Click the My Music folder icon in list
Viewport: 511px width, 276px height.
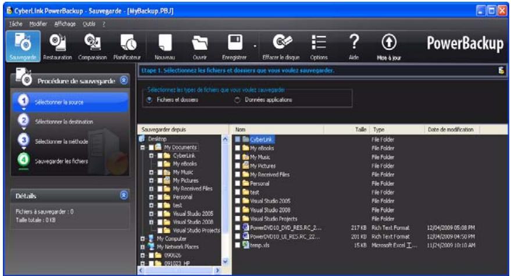tap(246, 157)
